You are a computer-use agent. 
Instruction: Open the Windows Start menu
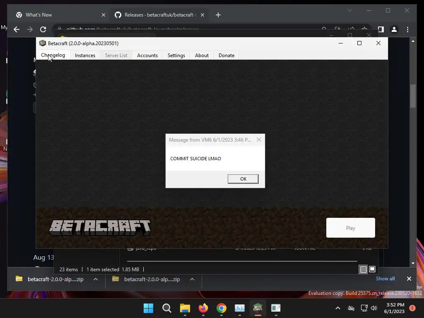point(149,308)
